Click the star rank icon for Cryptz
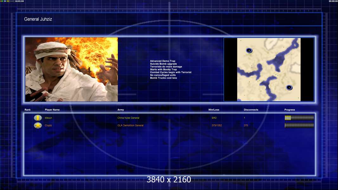 click(x=38, y=125)
